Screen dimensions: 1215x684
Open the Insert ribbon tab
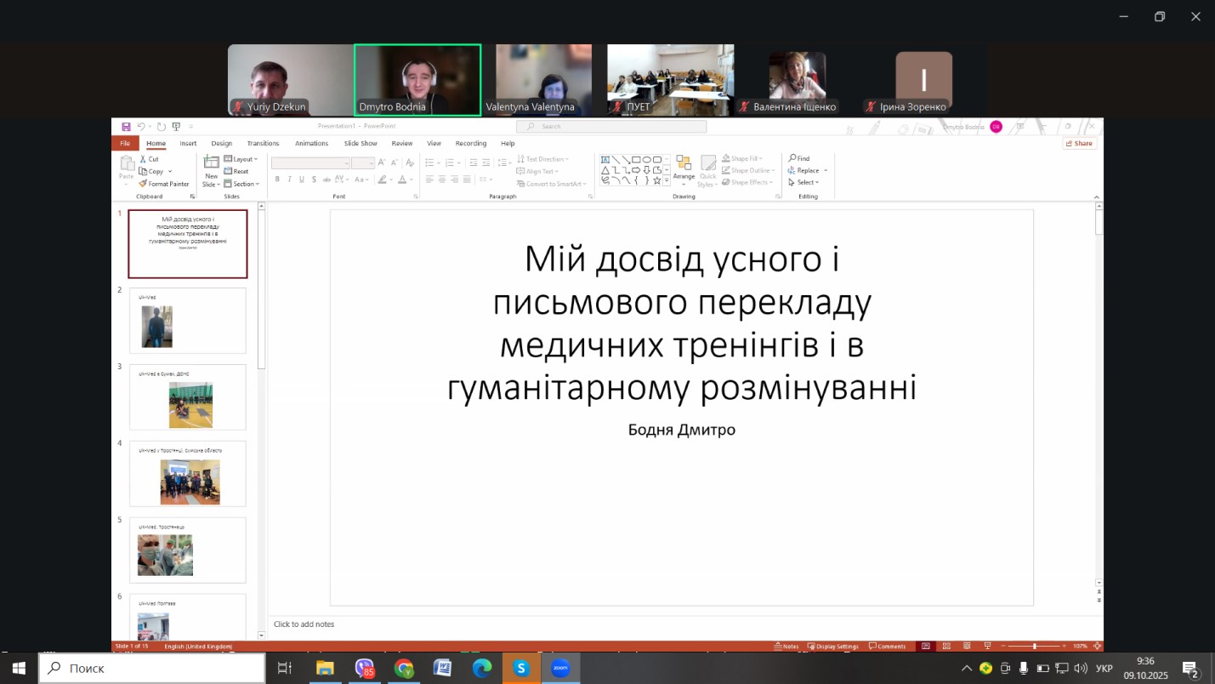(x=188, y=144)
